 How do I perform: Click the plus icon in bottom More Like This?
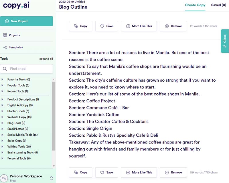[128, 172]
